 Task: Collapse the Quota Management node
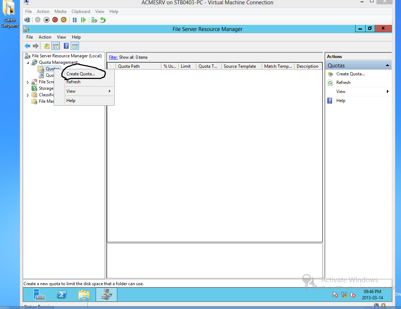tap(28, 63)
